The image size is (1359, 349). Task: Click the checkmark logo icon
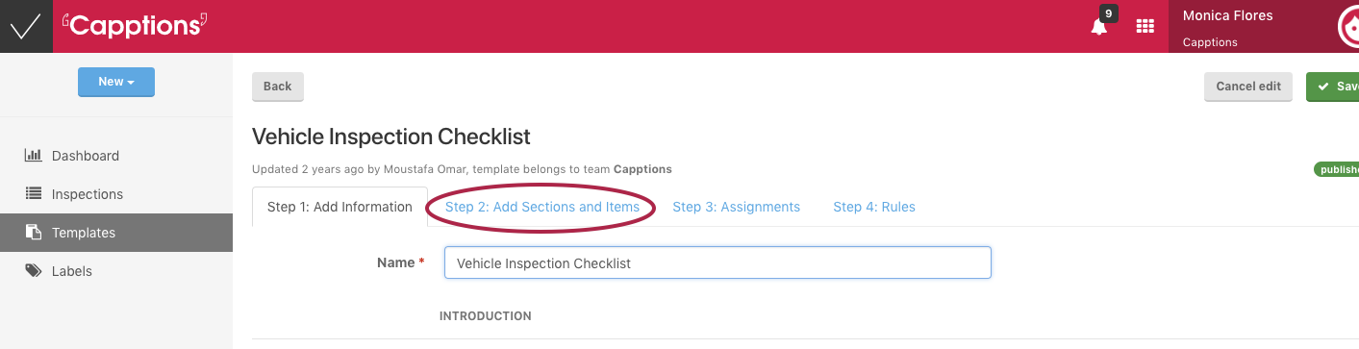pyautogui.click(x=26, y=26)
